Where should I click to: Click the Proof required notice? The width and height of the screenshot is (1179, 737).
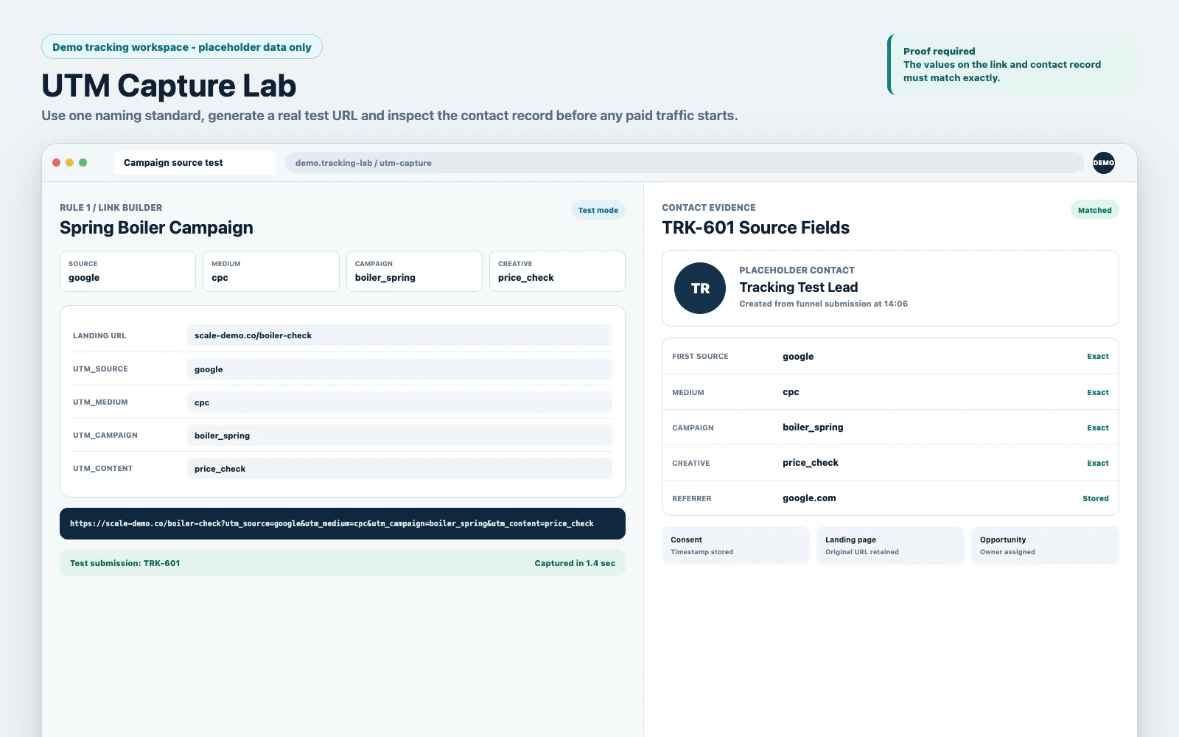1012,64
